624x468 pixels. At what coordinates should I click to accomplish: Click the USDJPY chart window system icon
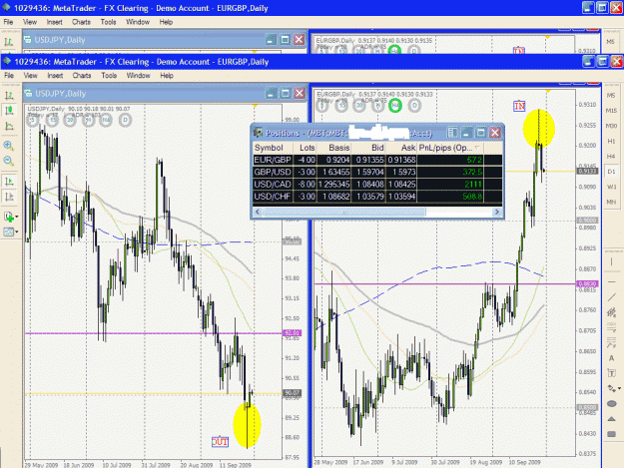coord(28,94)
